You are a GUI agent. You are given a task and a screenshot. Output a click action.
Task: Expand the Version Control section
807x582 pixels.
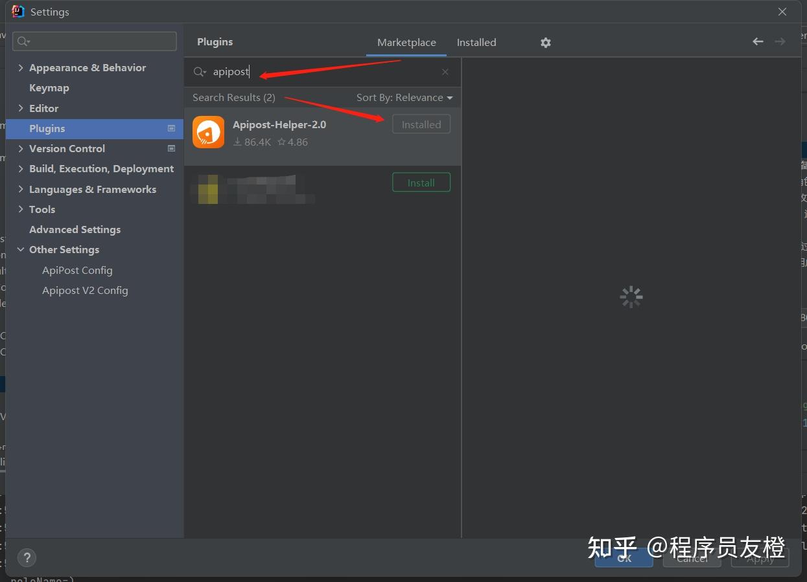pos(21,148)
